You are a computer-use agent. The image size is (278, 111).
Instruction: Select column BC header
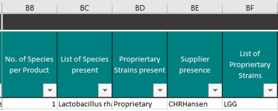(85, 8)
